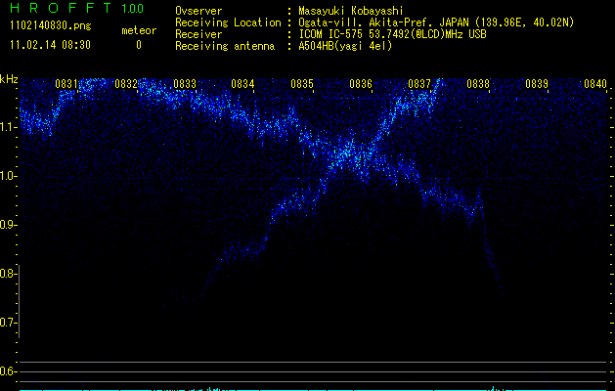Click the 0835 time marker
Image resolution: width=615 pixels, height=391 pixels.
click(302, 84)
